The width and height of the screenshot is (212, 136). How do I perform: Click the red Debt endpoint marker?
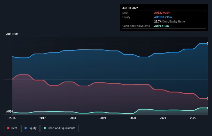coord(208,98)
